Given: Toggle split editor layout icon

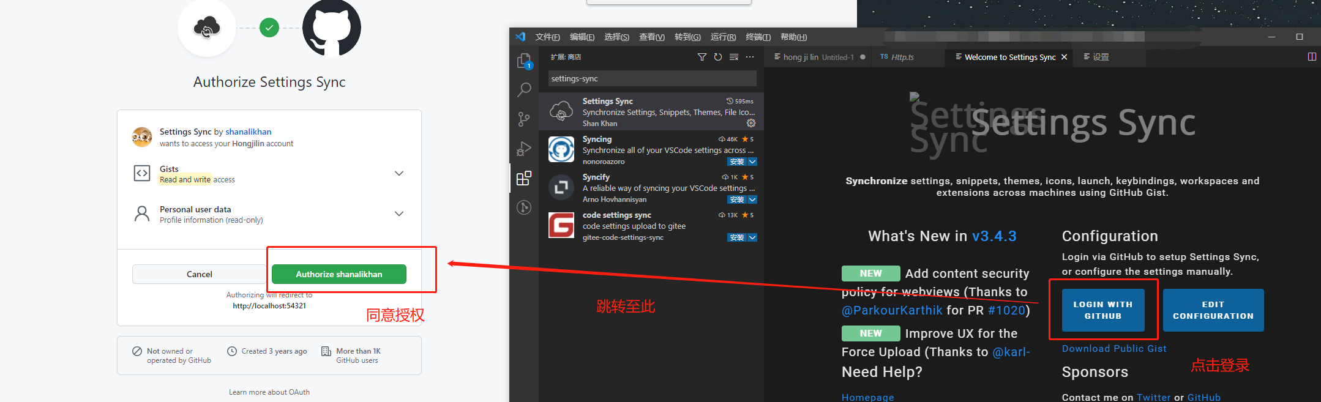Looking at the screenshot, I should tap(1312, 57).
